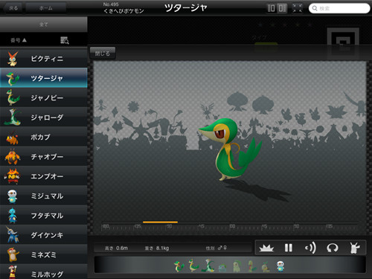Screen dimensions: 372x279
Task: Switch to the split-panel layout icon
Action: point(282,8)
